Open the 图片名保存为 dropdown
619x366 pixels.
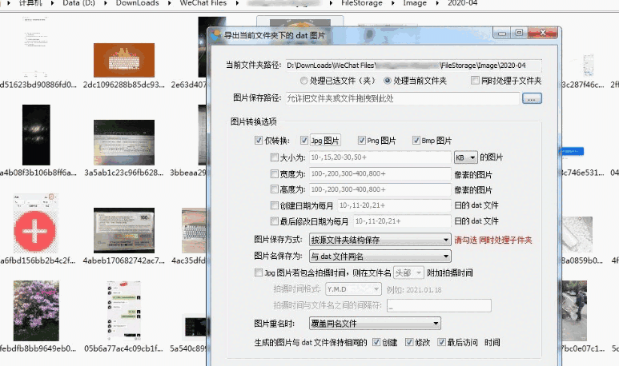[x=380, y=257]
